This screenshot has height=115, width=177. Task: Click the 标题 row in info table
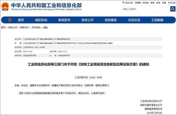(88, 43)
